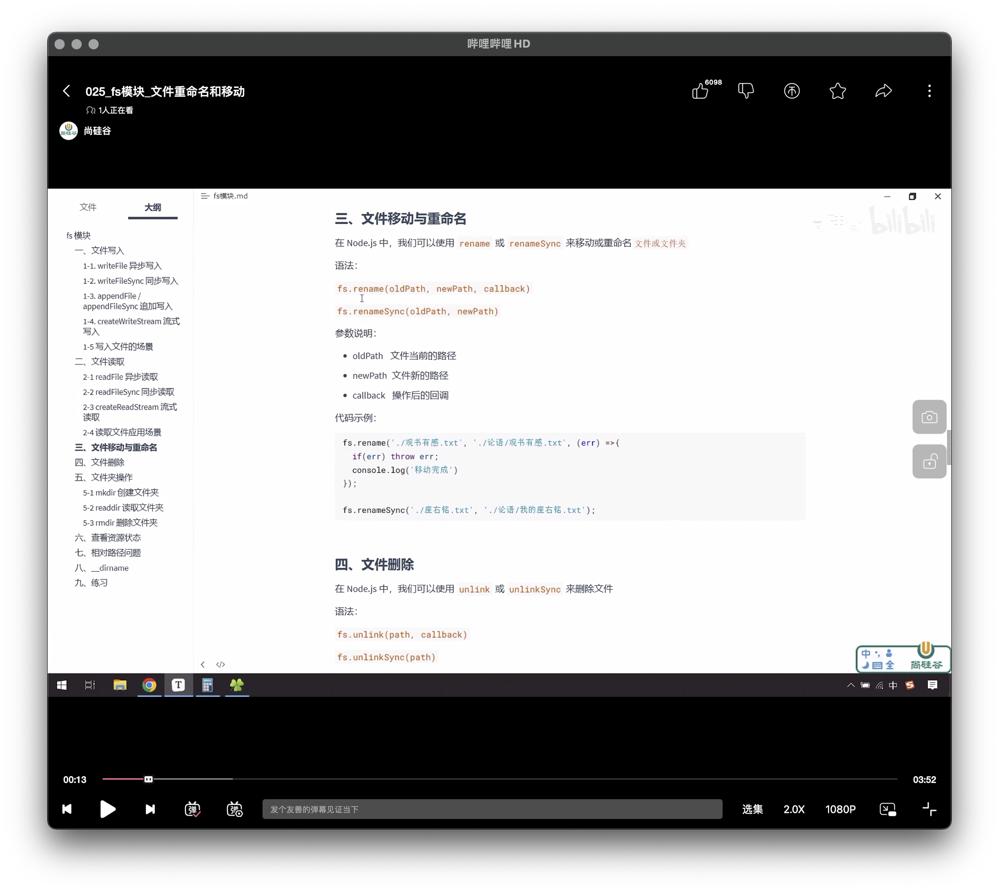Click the thumbs-down dislike icon
The width and height of the screenshot is (999, 892).
tap(745, 91)
